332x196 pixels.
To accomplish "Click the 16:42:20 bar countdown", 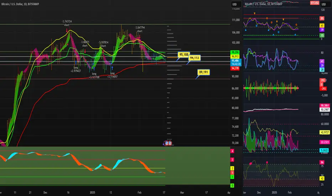I will pyautogui.click(x=236, y=64).
